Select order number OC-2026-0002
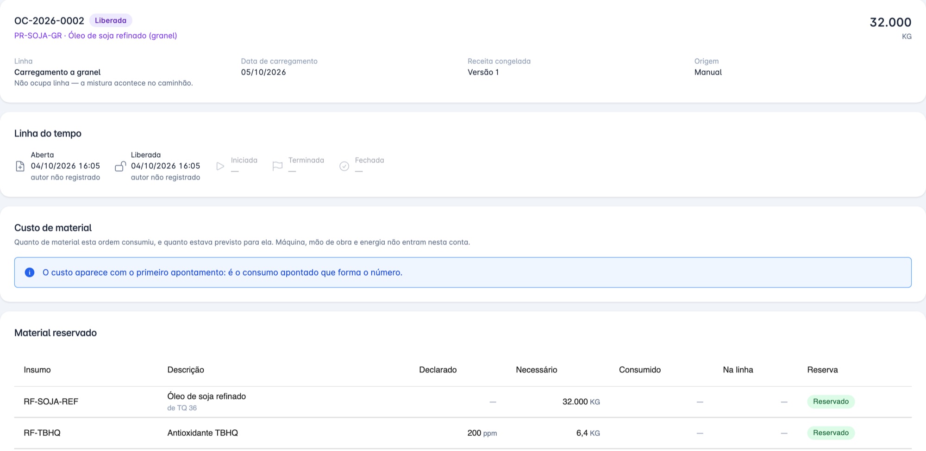 (49, 21)
